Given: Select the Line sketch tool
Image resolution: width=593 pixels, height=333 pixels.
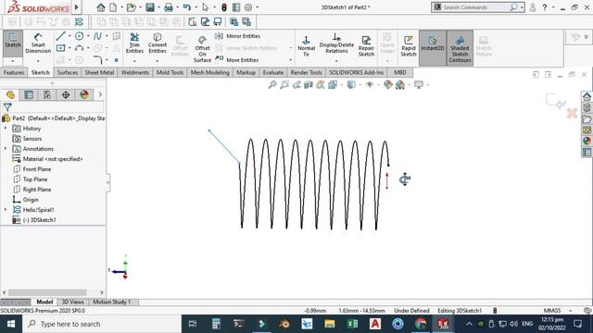Looking at the screenshot, I should click(60, 36).
